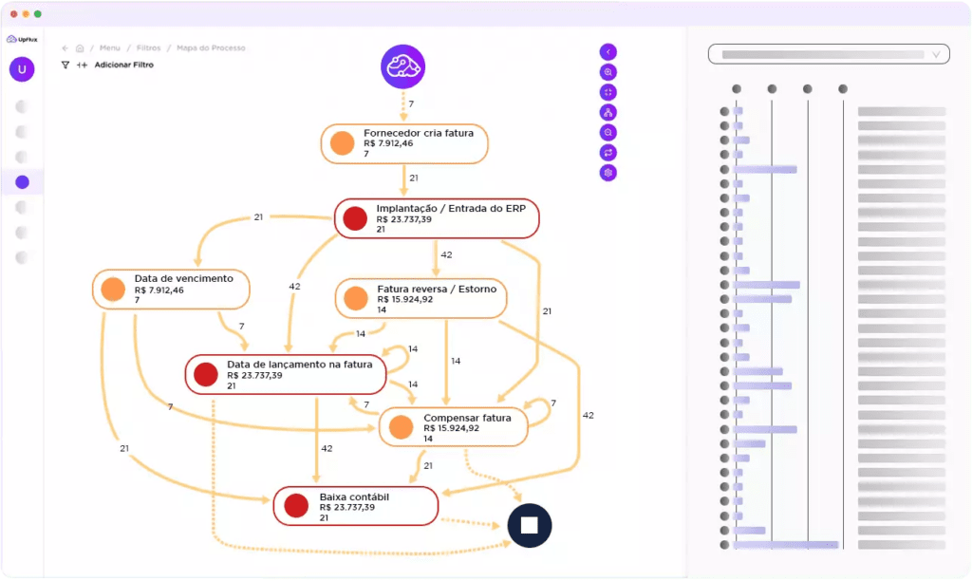The height and width of the screenshot is (581, 972).
Task: Fit process map to screen
Action: pyautogui.click(x=608, y=92)
